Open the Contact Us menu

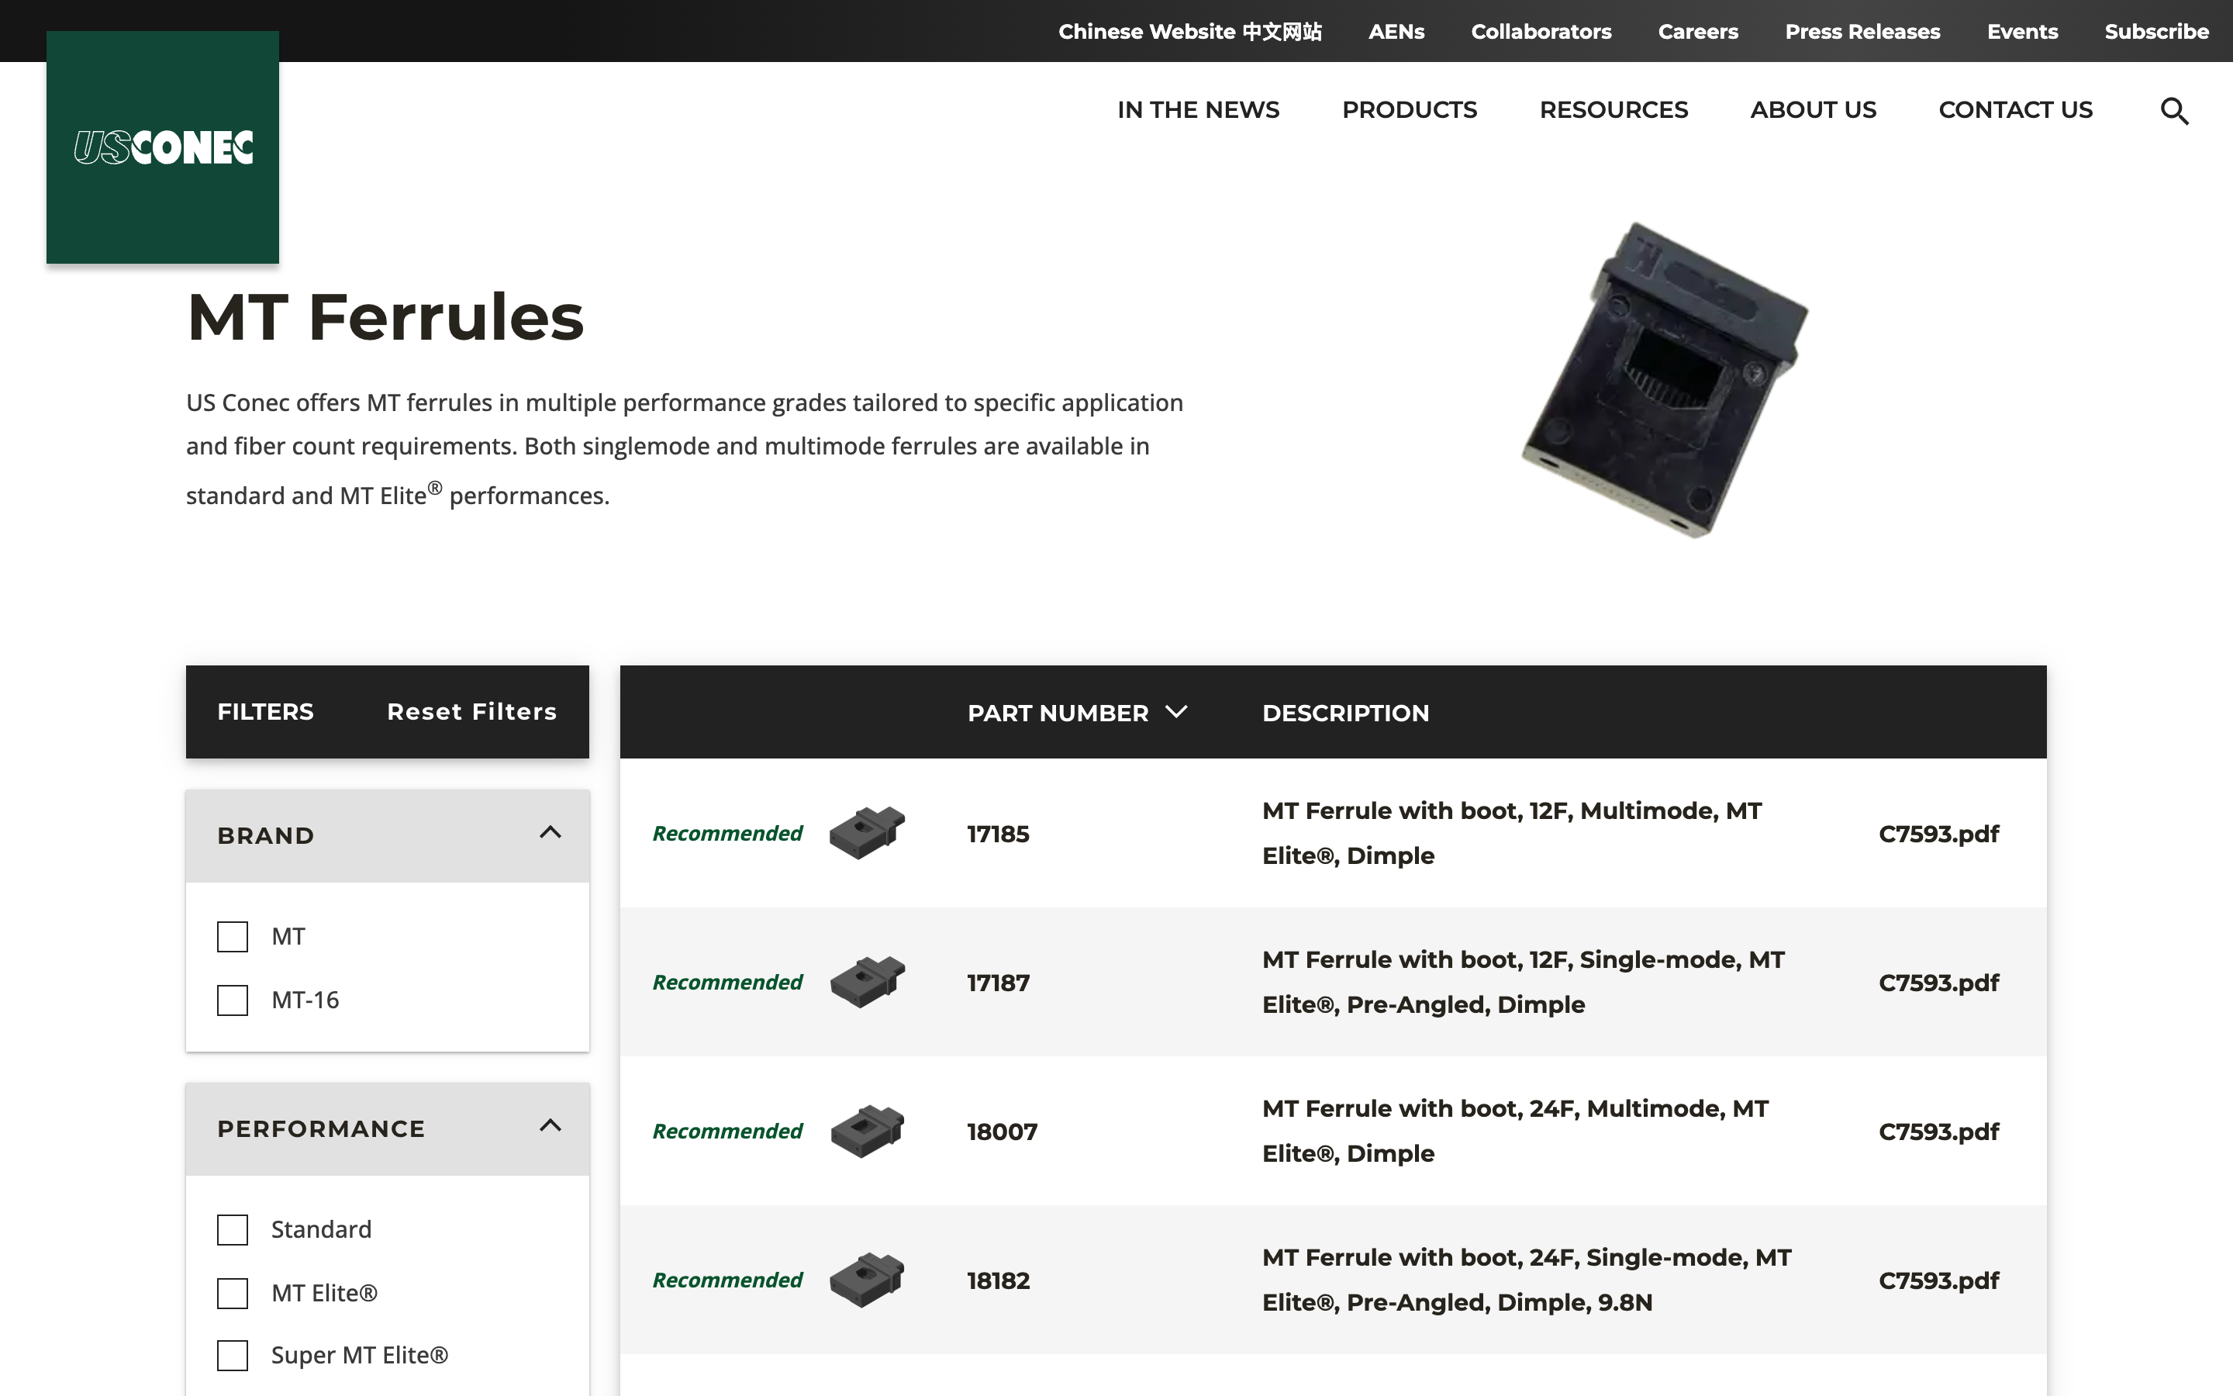tap(2015, 110)
